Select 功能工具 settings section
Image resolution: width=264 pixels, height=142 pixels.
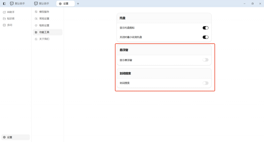tap(48, 32)
